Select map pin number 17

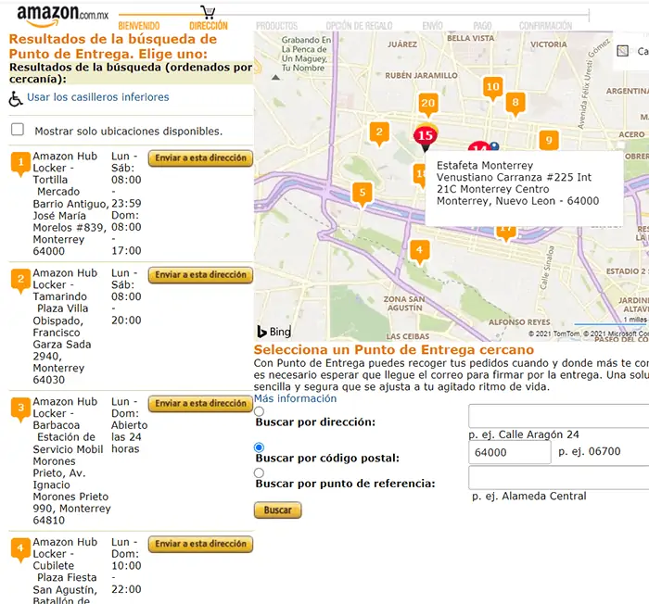[x=505, y=233]
